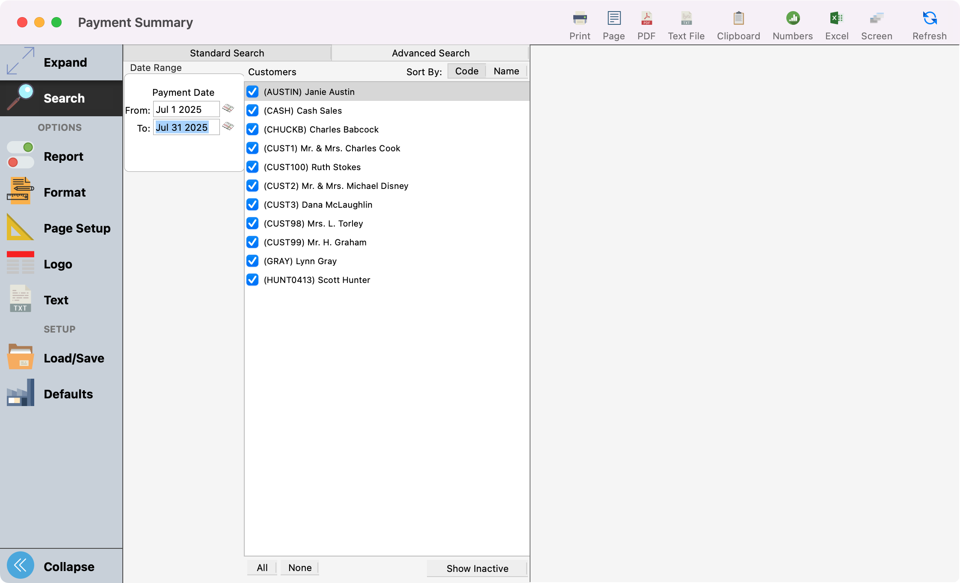Edit the From payment date field
960x583 pixels.
click(x=186, y=109)
